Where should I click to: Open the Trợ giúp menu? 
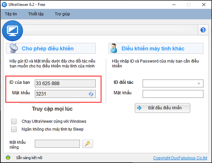click(x=62, y=14)
